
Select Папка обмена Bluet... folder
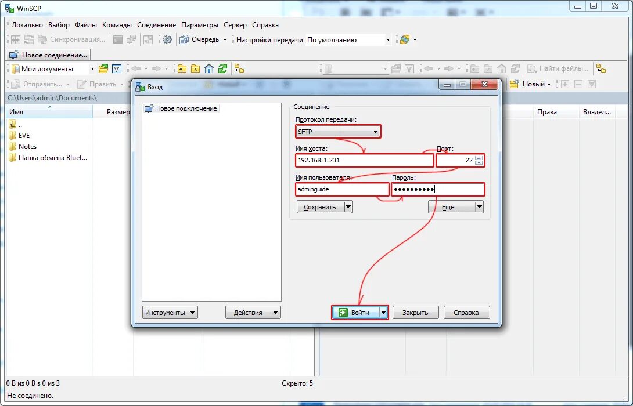(x=48, y=158)
